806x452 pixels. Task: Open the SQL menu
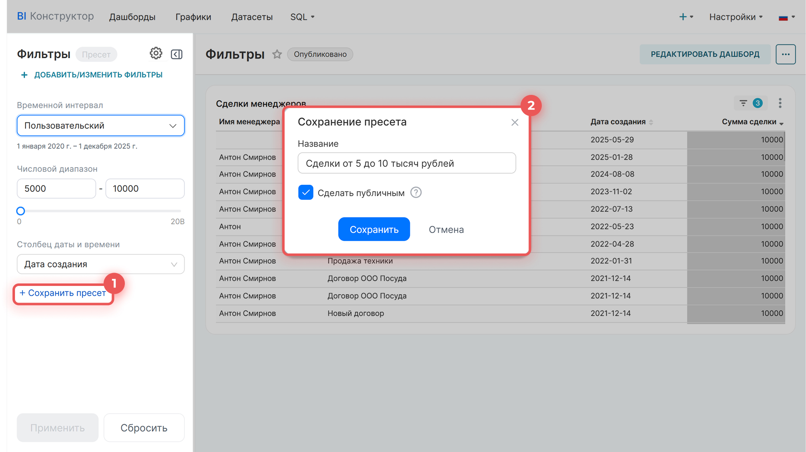tap(302, 17)
